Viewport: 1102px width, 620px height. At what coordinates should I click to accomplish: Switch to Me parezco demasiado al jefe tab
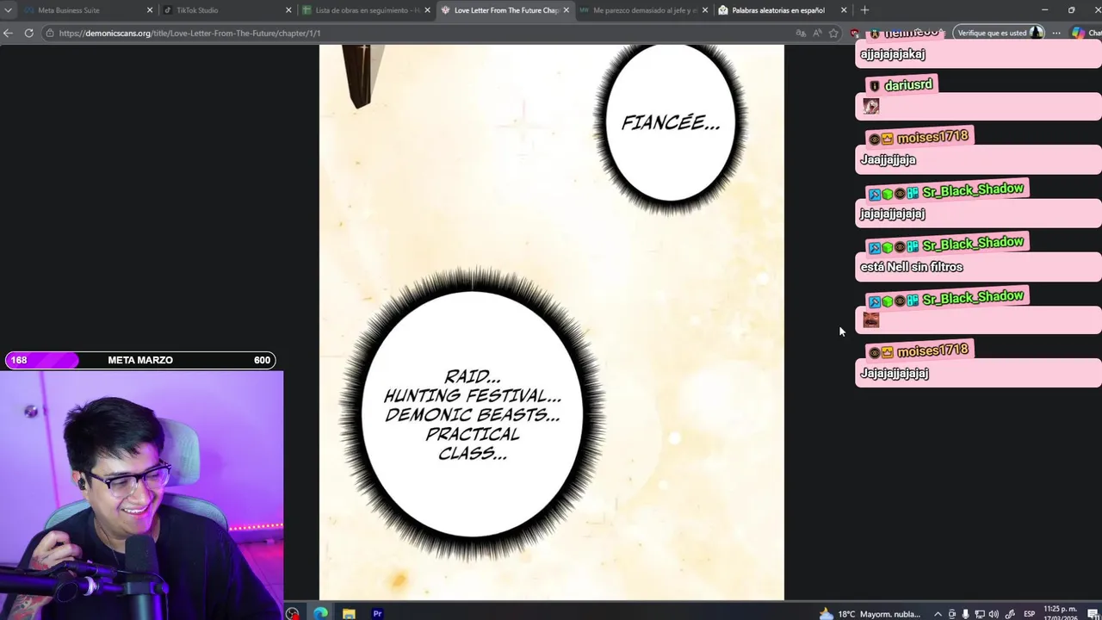[x=642, y=10]
